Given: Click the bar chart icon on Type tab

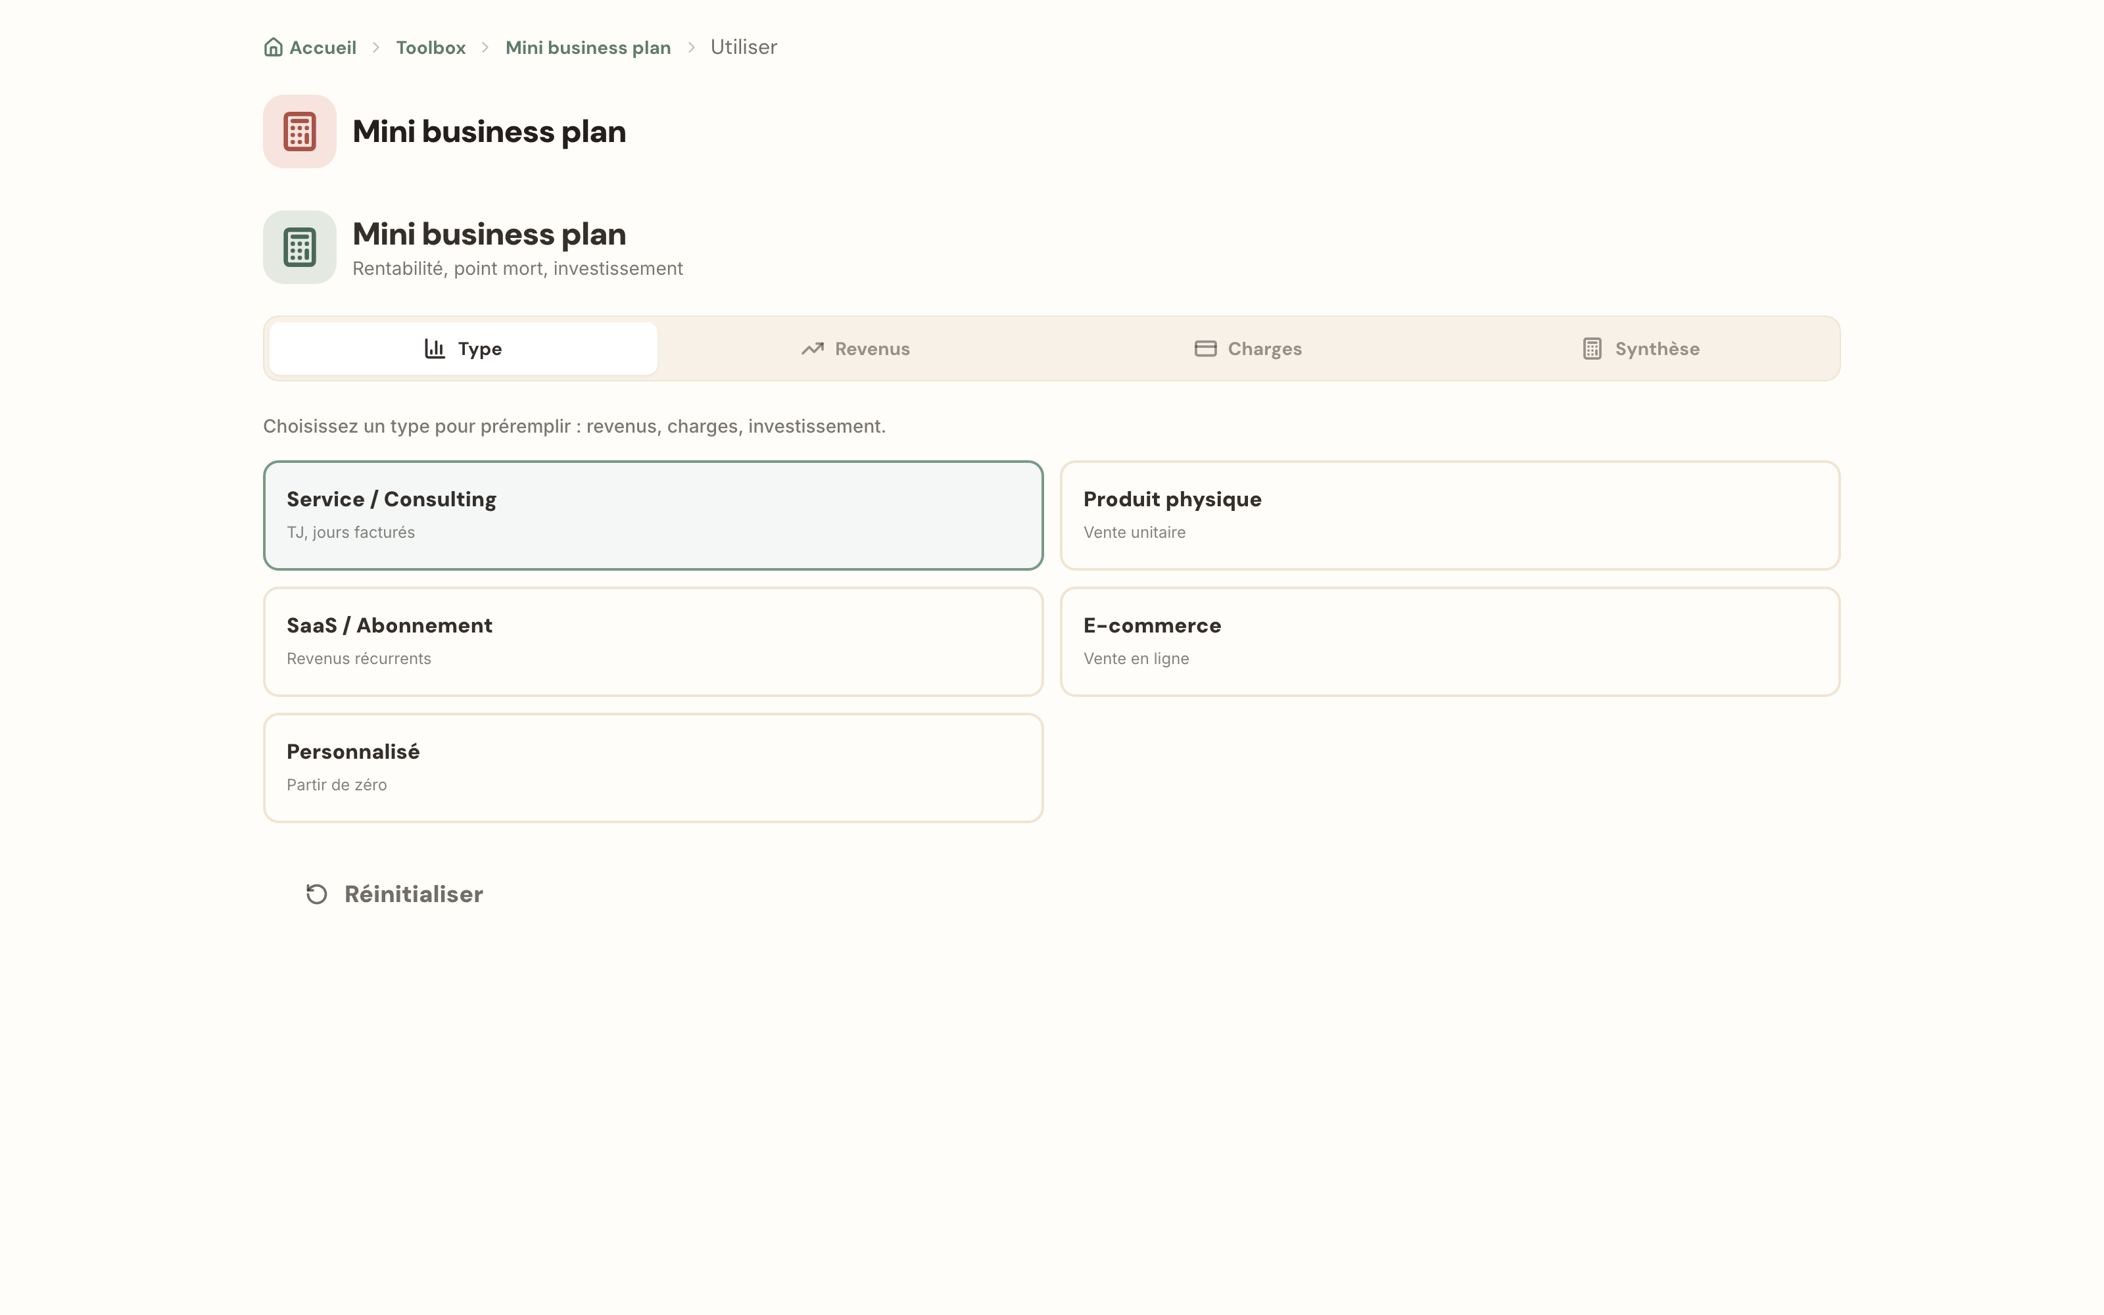Looking at the screenshot, I should pos(435,348).
